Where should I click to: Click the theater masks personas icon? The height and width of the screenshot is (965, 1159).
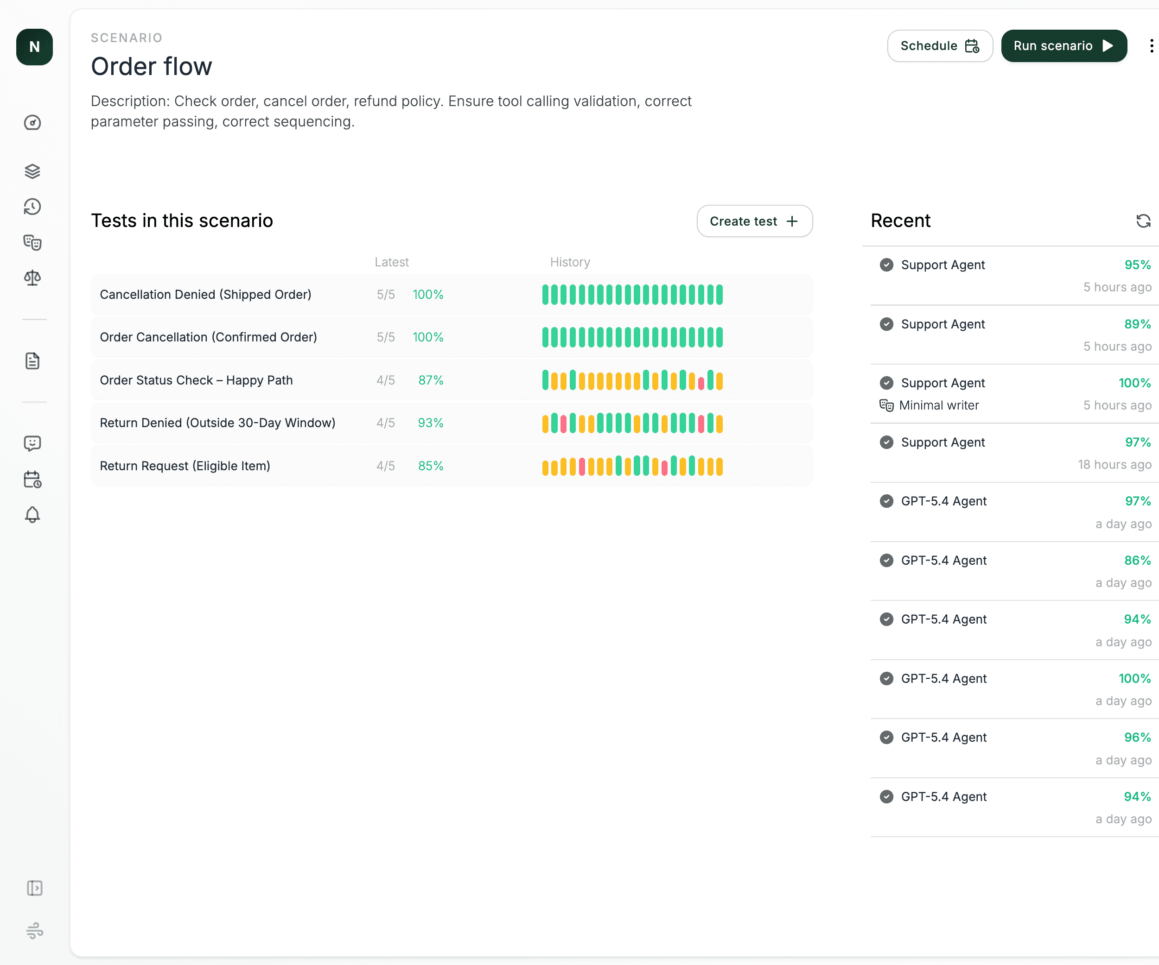pyautogui.click(x=32, y=242)
